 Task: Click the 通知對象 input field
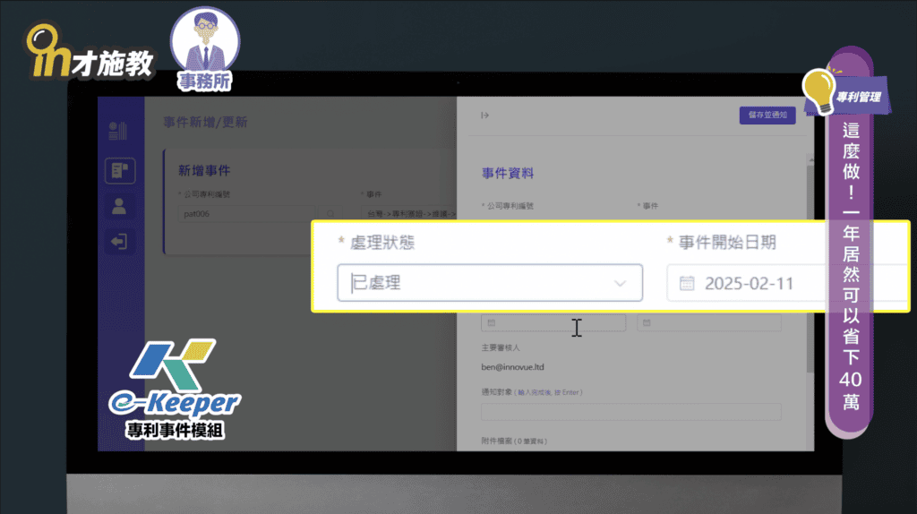pos(630,411)
